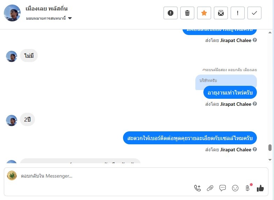Open the baht payment request icon
Image resolution: width=274 pixels, height=200 pixels.
(247, 188)
